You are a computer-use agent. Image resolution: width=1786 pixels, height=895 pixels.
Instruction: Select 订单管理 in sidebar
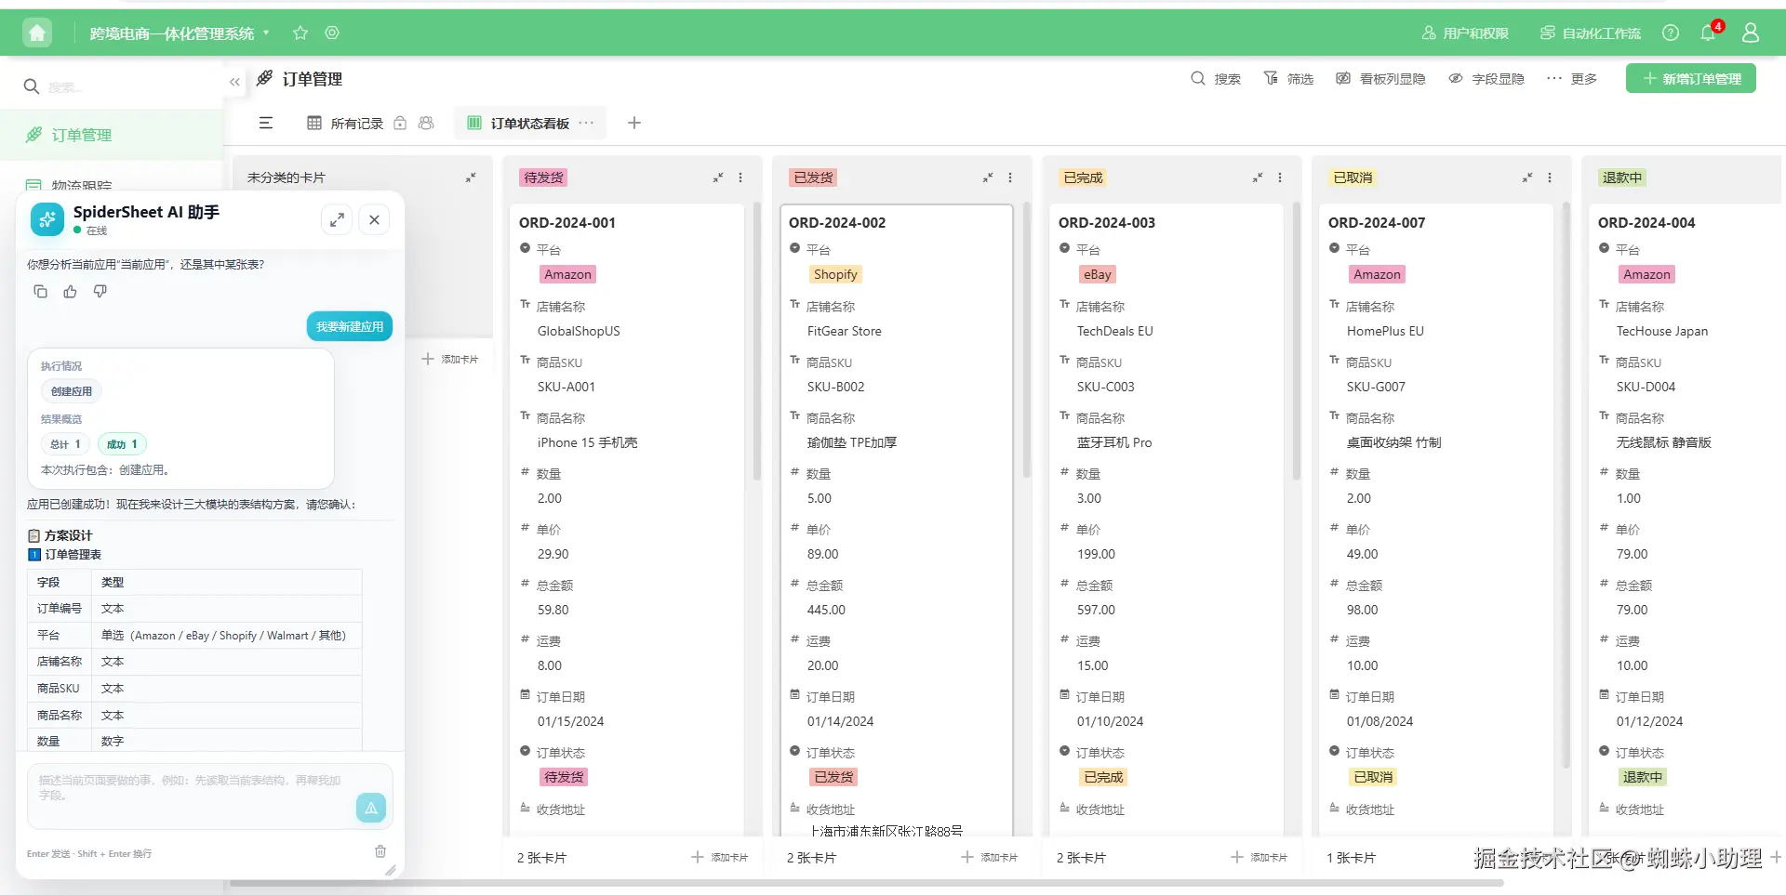point(112,135)
